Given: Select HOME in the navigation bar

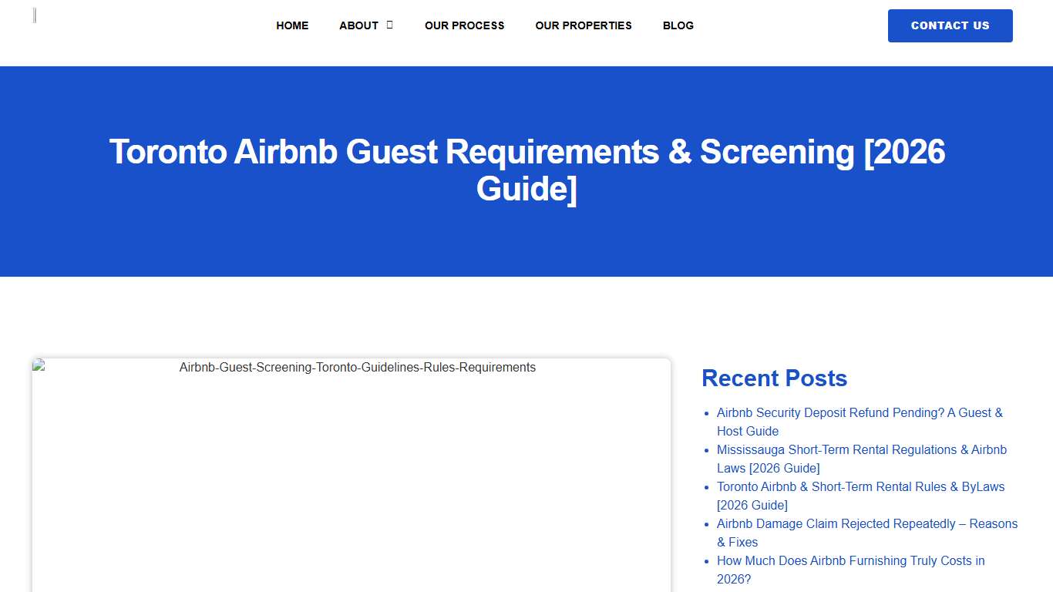Looking at the screenshot, I should click(x=292, y=25).
